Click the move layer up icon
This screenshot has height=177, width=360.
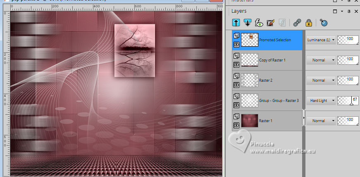pyautogui.click(x=236, y=22)
